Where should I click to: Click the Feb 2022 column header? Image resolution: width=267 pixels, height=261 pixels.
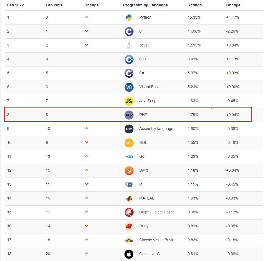click(x=16, y=5)
